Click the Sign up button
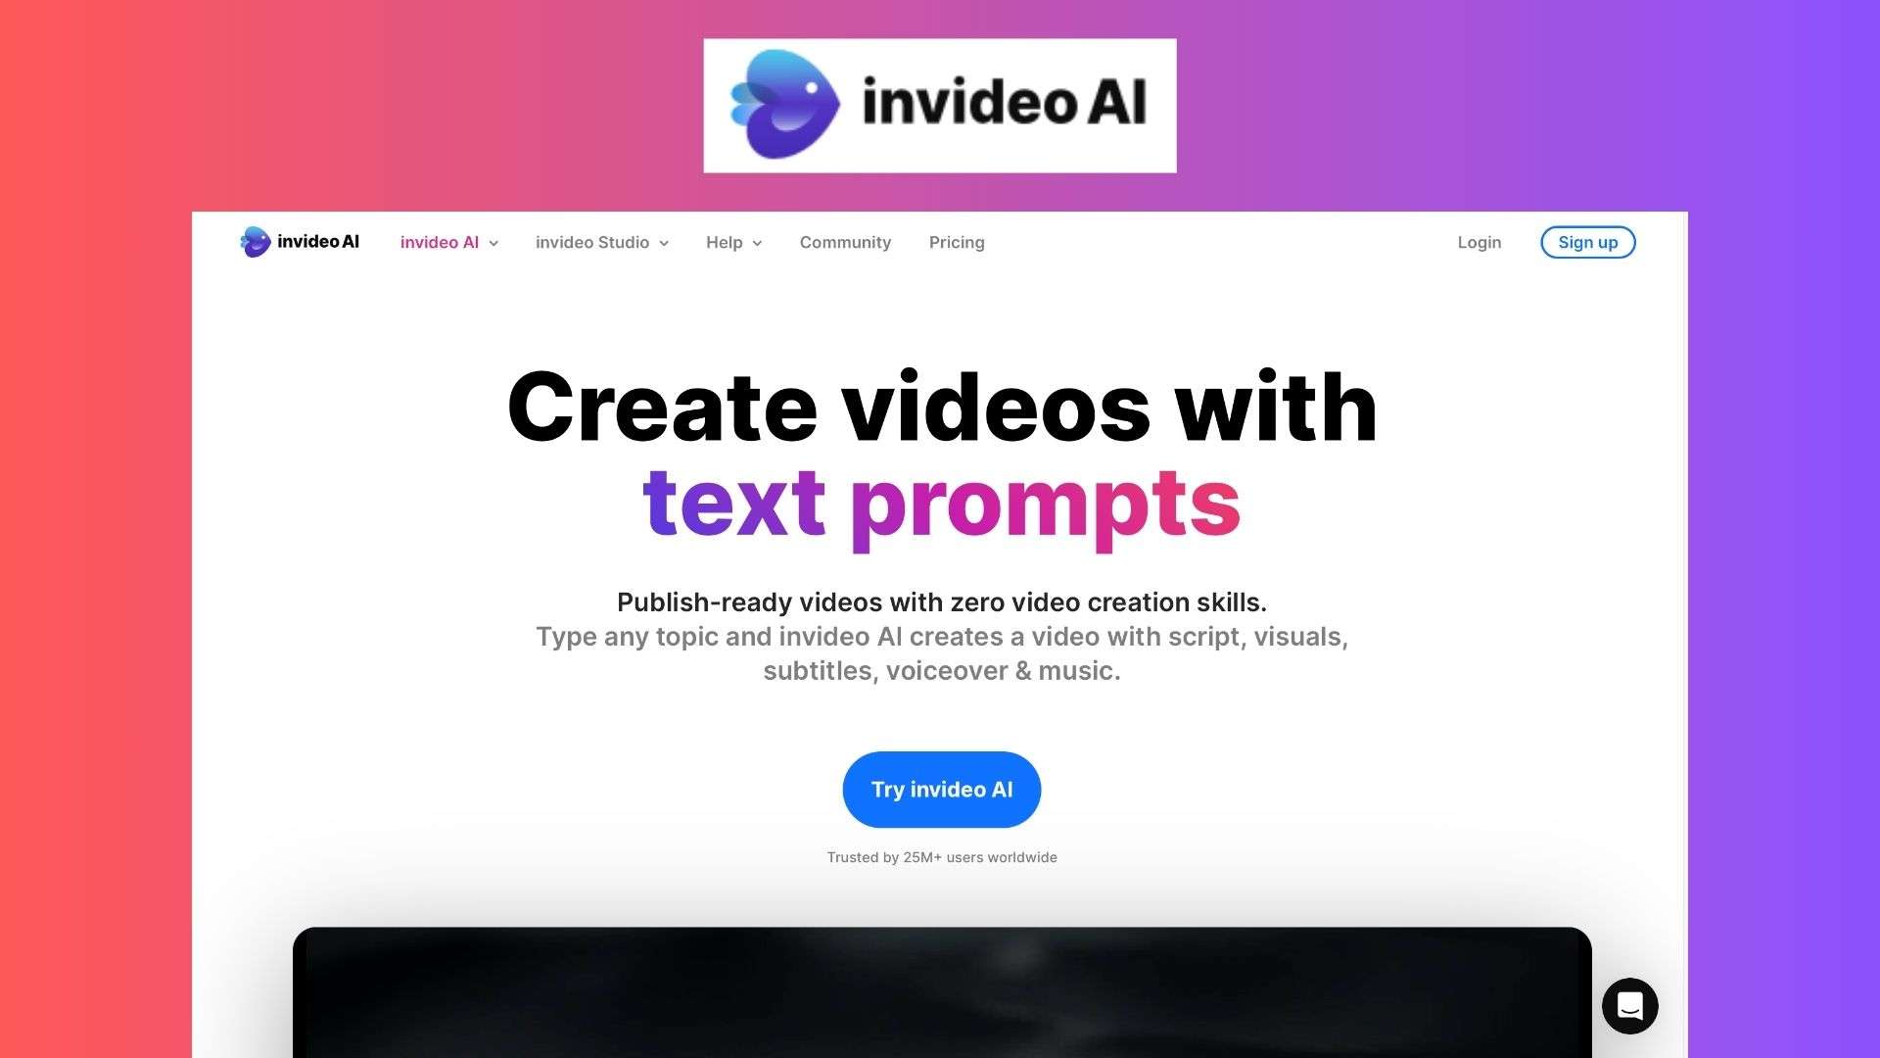This screenshot has width=1880, height=1058. [1588, 242]
